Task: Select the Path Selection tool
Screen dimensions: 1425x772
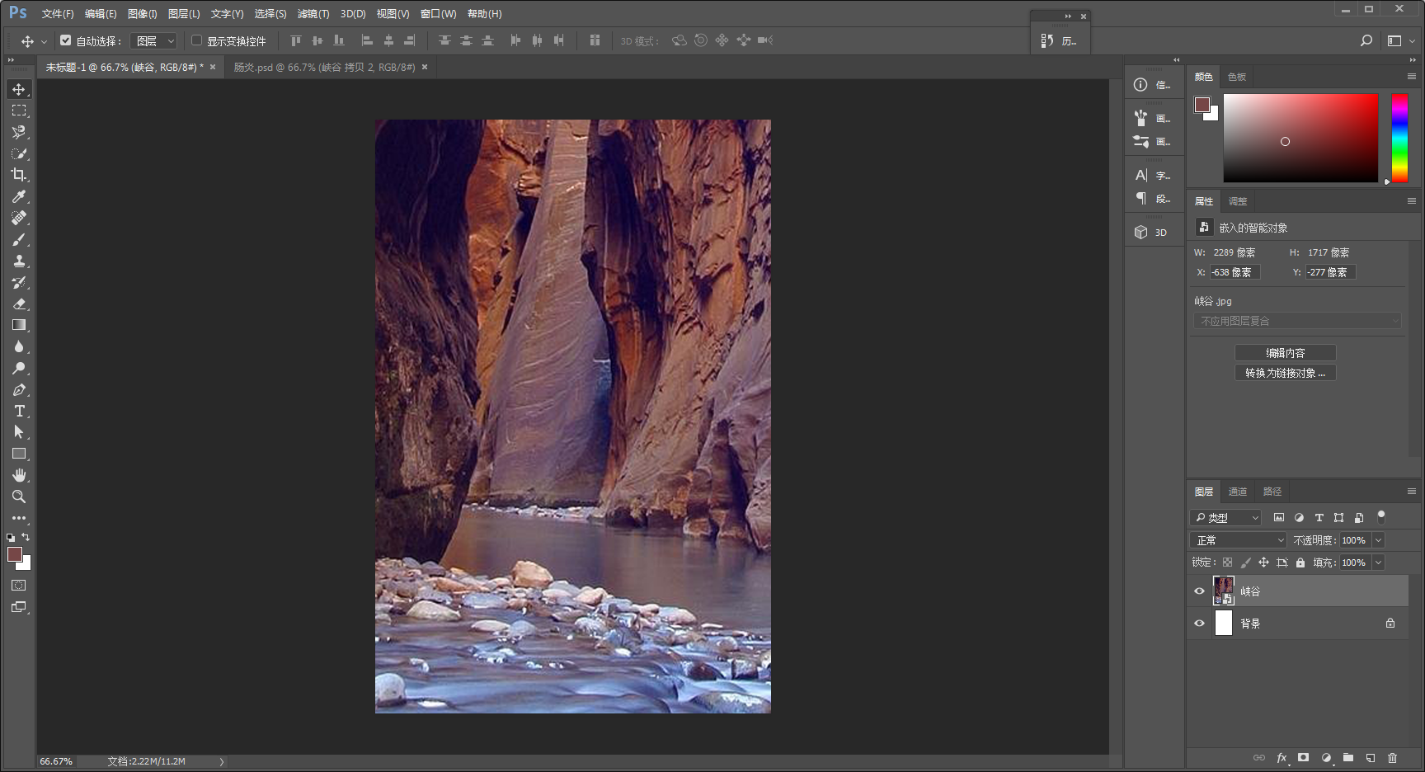Action: point(19,432)
